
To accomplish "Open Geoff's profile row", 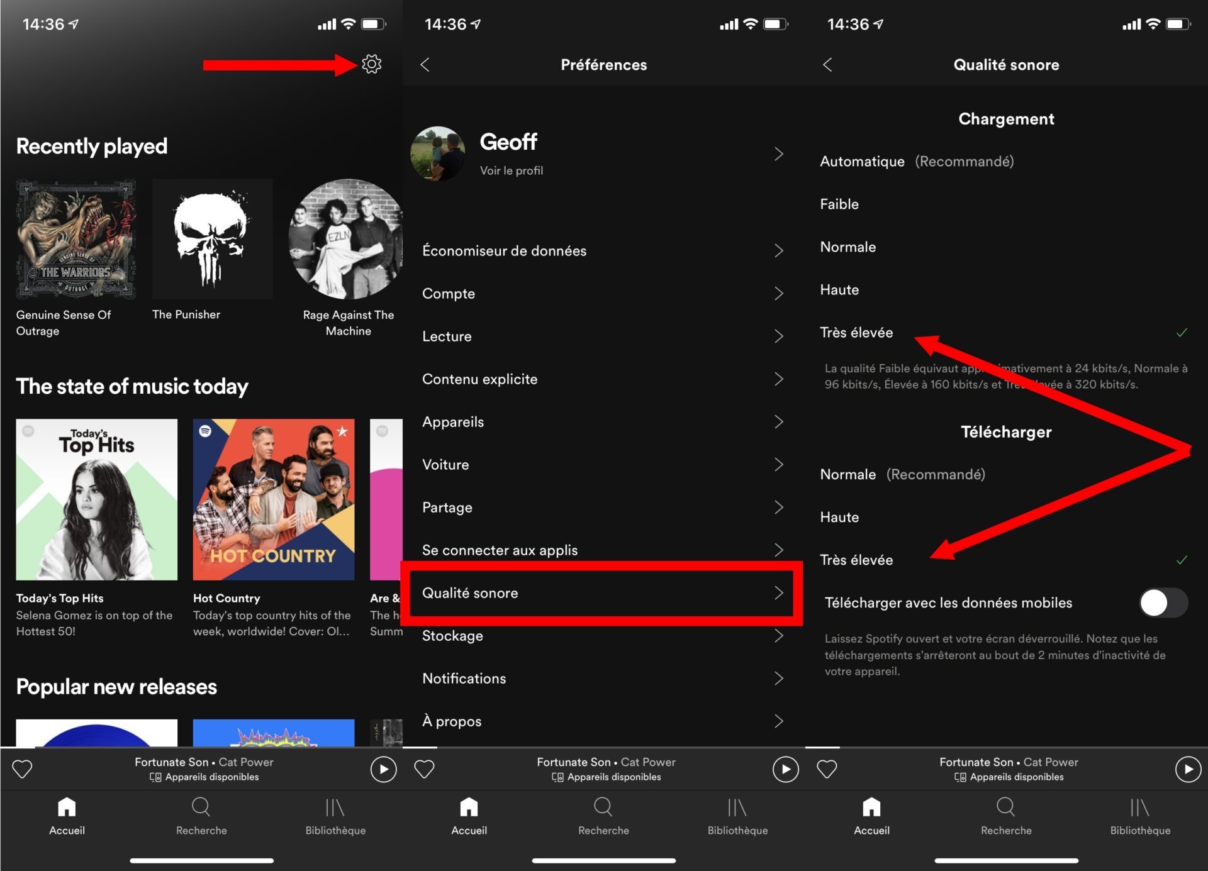I will 603,154.
